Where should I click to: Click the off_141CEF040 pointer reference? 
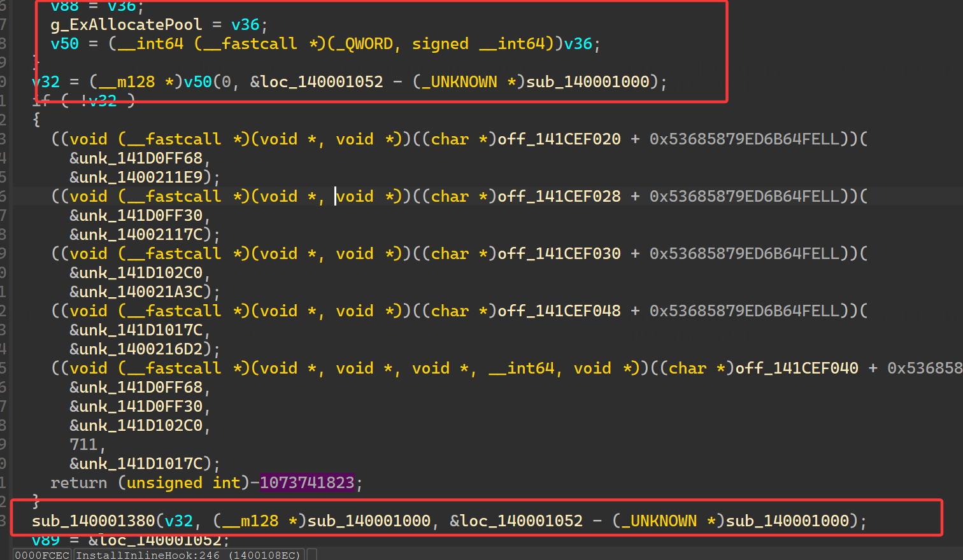[797, 368]
